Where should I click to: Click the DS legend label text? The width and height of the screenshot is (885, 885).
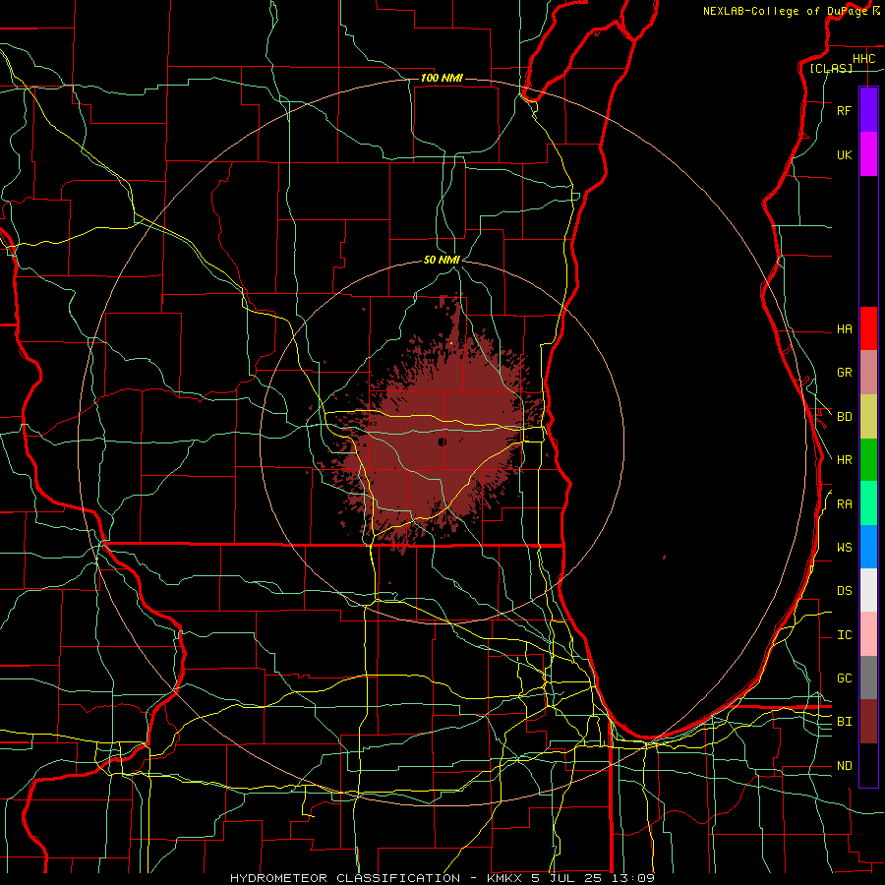point(844,591)
